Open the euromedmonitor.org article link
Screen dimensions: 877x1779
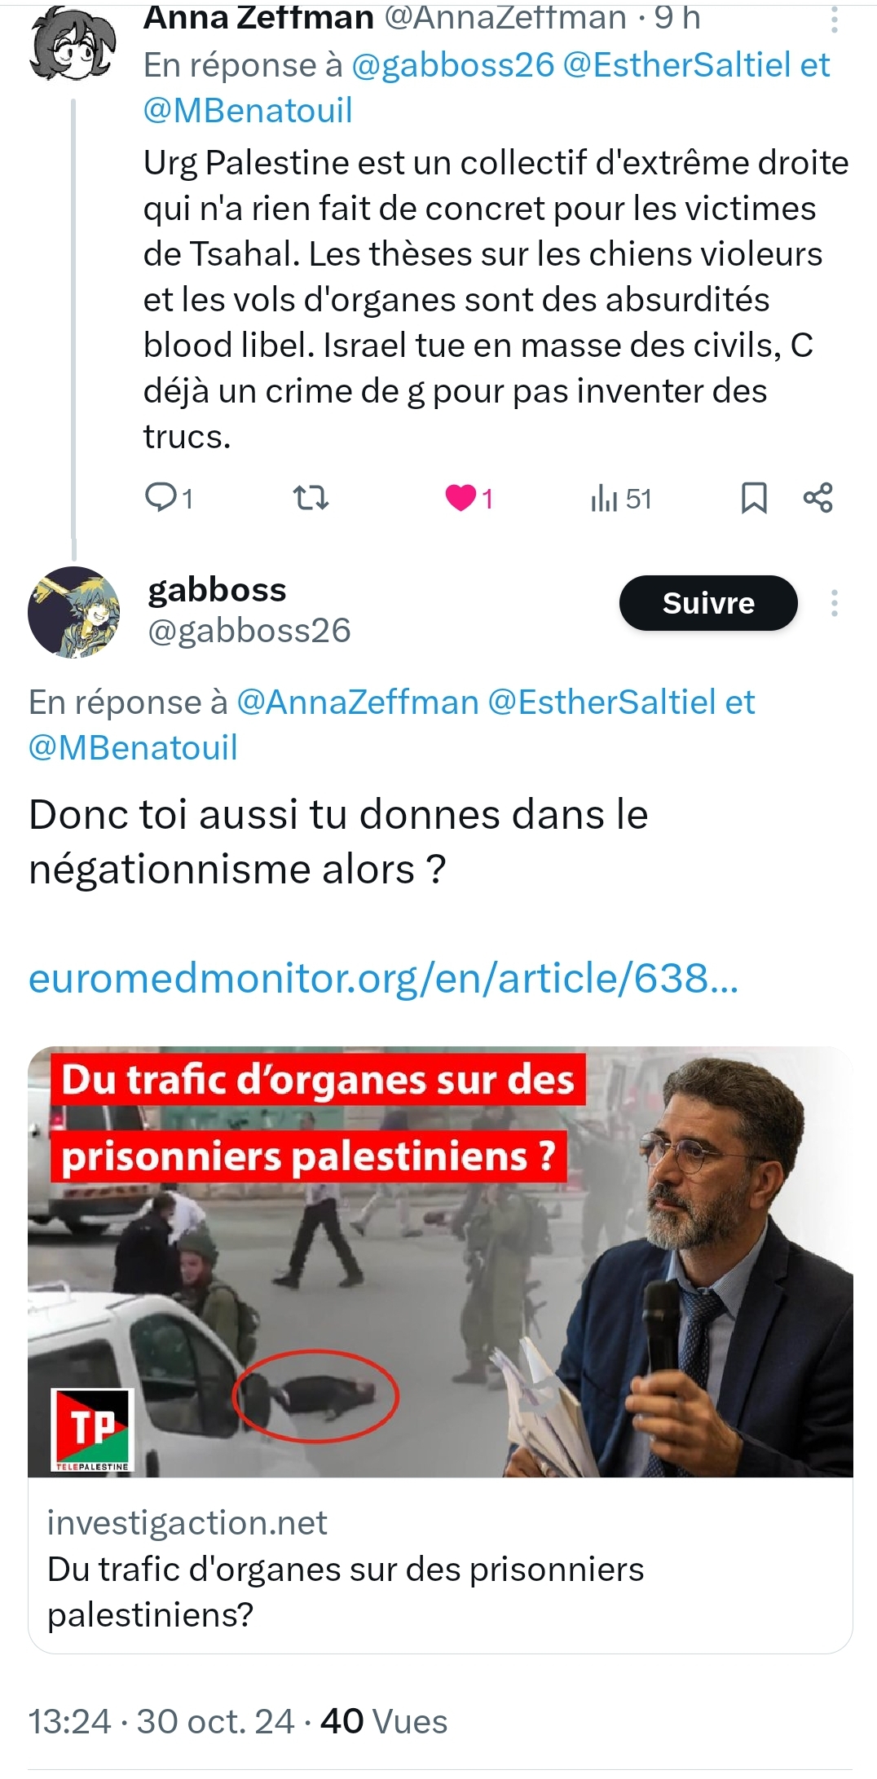pyautogui.click(x=383, y=978)
